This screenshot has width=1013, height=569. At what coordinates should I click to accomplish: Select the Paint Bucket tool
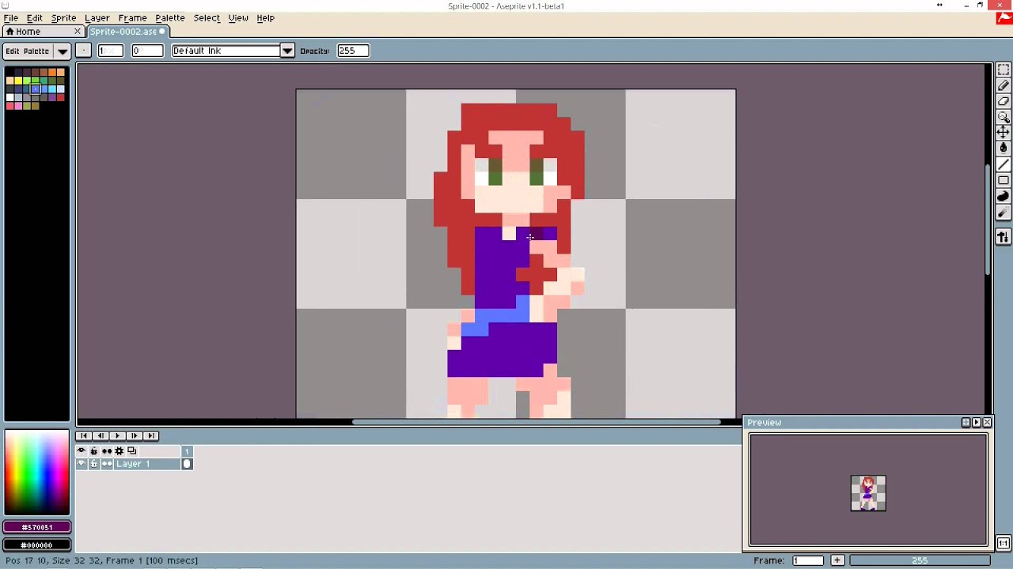(1003, 149)
